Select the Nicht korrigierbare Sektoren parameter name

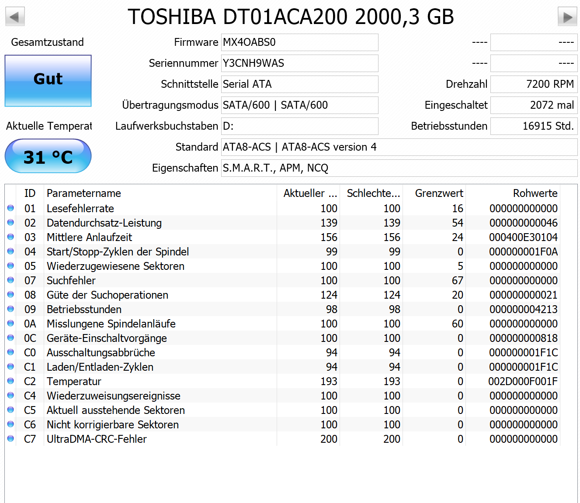(x=113, y=424)
